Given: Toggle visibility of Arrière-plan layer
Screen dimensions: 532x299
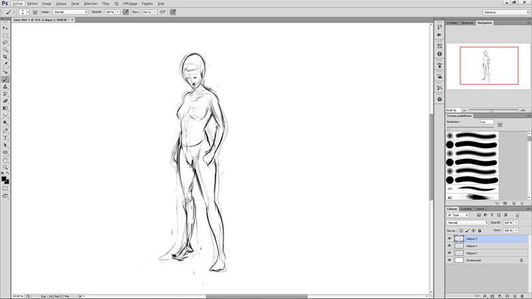Looking at the screenshot, I should (450, 260).
